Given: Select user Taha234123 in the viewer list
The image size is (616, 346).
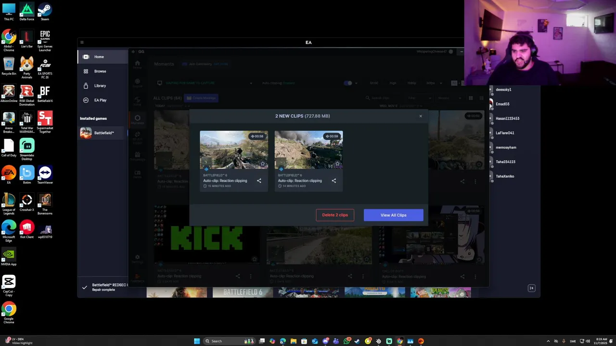Looking at the screenshot, I should pos(505,161).
